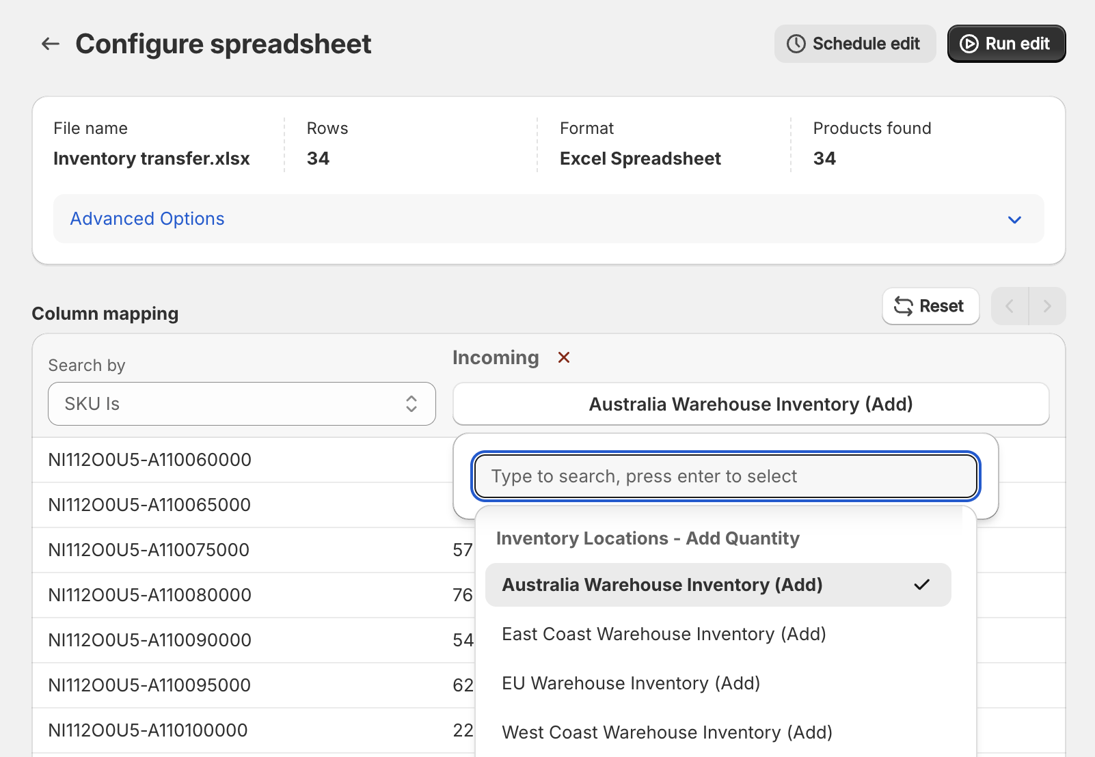Go to previous columns page arrow
Viewport: 1095px width, 757px height.
point(1010,306)
